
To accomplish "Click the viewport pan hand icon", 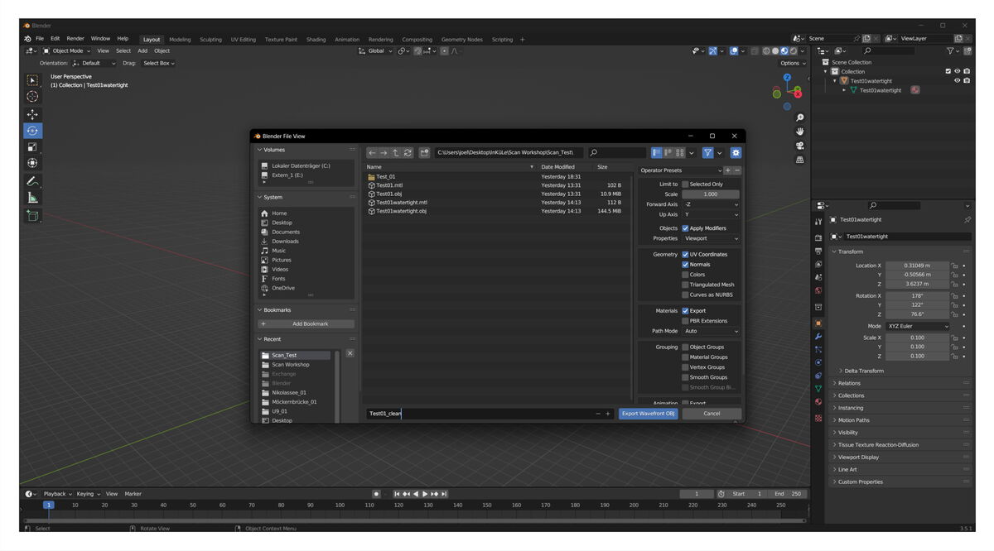I will (800, 132).
